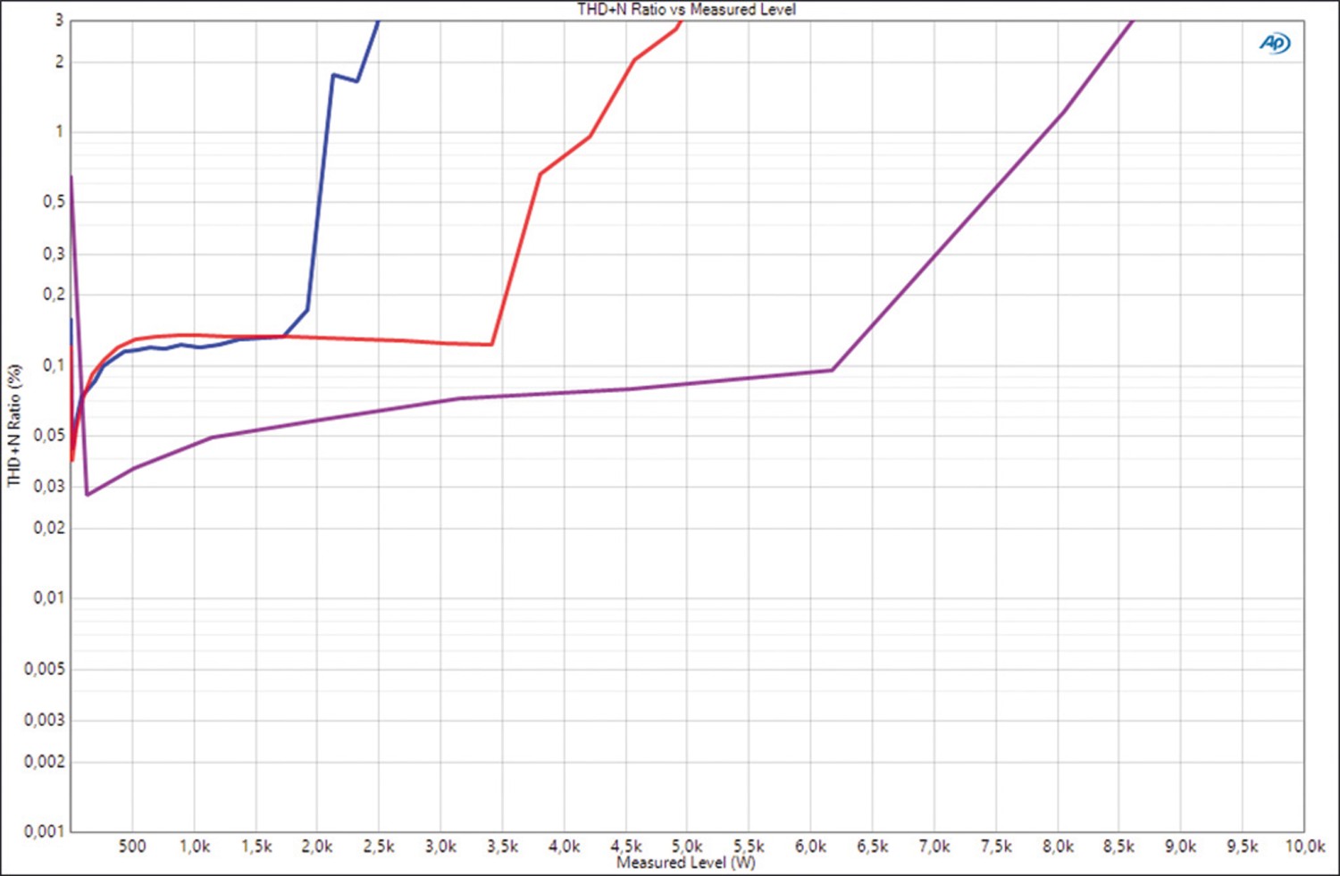Click the chart title THD+N Ratio vs Measured Level

pyautogui.click(x=686, y=9)
